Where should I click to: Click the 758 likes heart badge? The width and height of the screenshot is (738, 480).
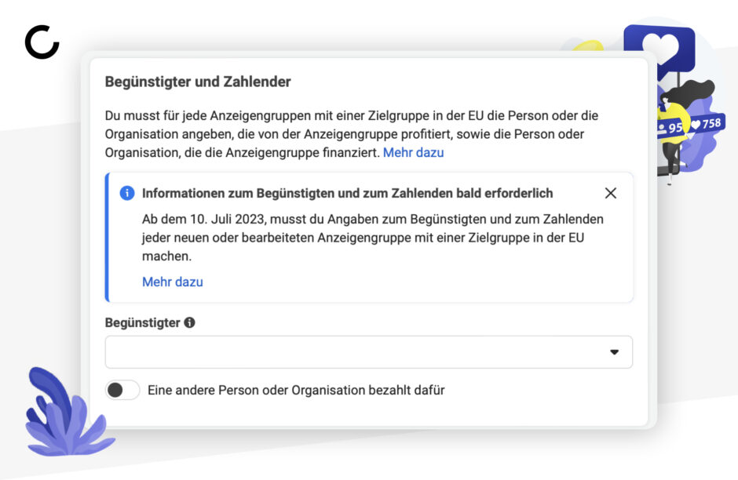(x=706, y=124)
